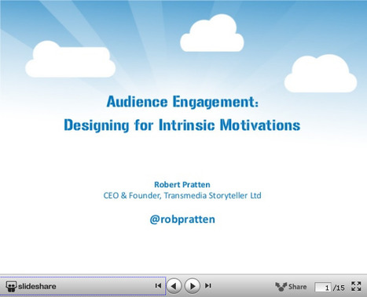
Task: Enter fullscreen view mode
Action: [356, 286]
